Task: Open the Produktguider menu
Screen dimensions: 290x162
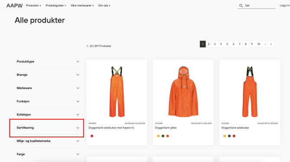Action: [x=56, y=6]
